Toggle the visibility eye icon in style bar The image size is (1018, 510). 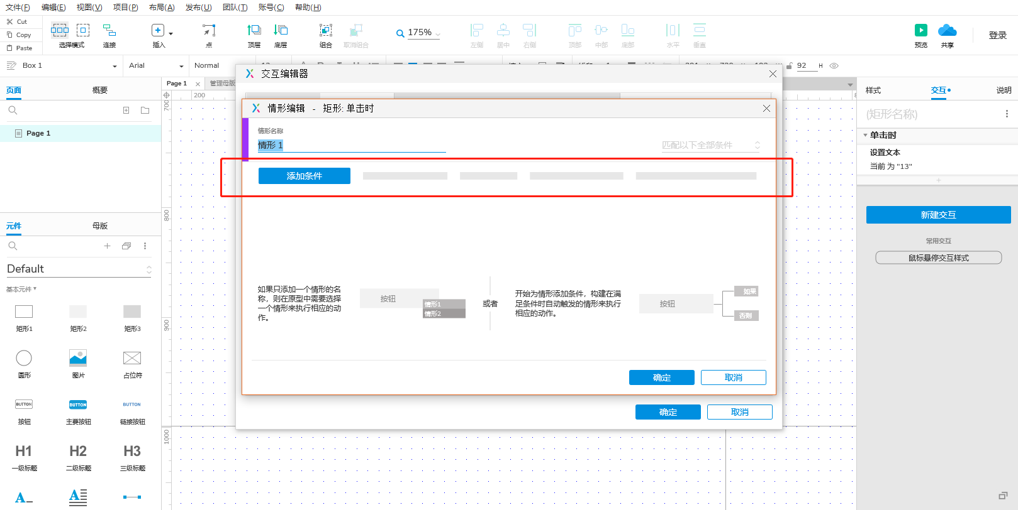(x=834, y=65)
